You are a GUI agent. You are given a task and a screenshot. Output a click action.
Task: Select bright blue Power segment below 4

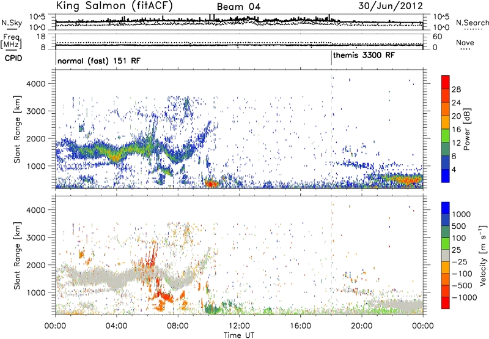(446, 176)
